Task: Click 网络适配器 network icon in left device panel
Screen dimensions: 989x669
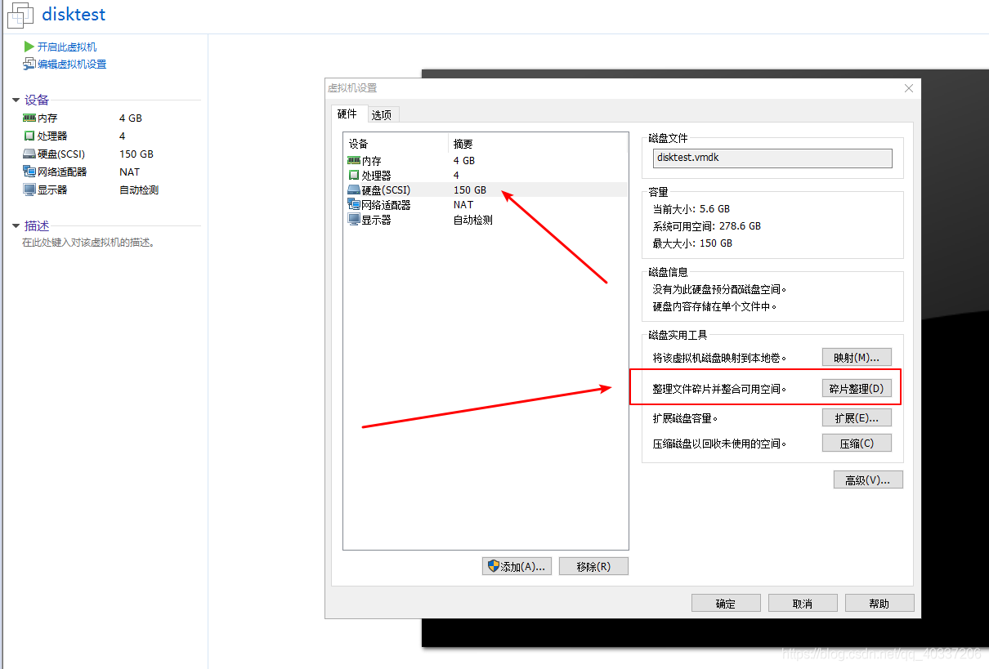Action: (x=29, y=172)
